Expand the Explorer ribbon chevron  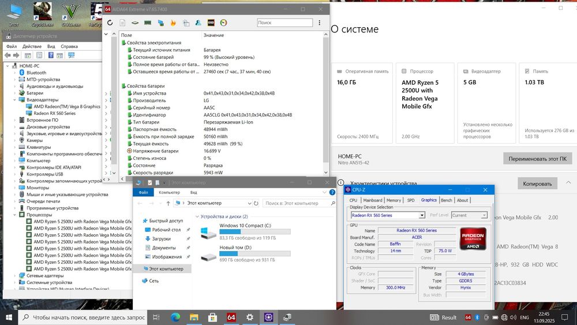(324, 192)
